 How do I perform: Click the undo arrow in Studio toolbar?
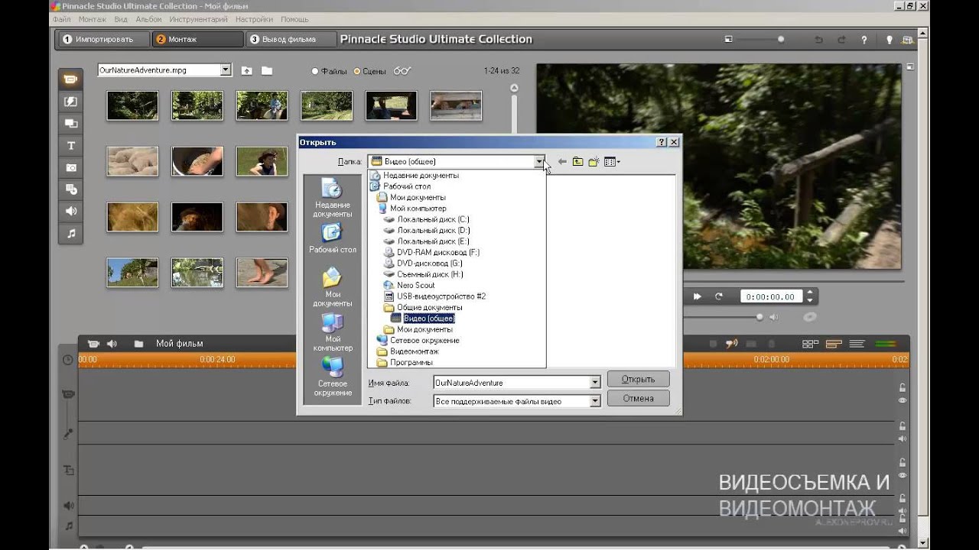click(x=819, y=40)
